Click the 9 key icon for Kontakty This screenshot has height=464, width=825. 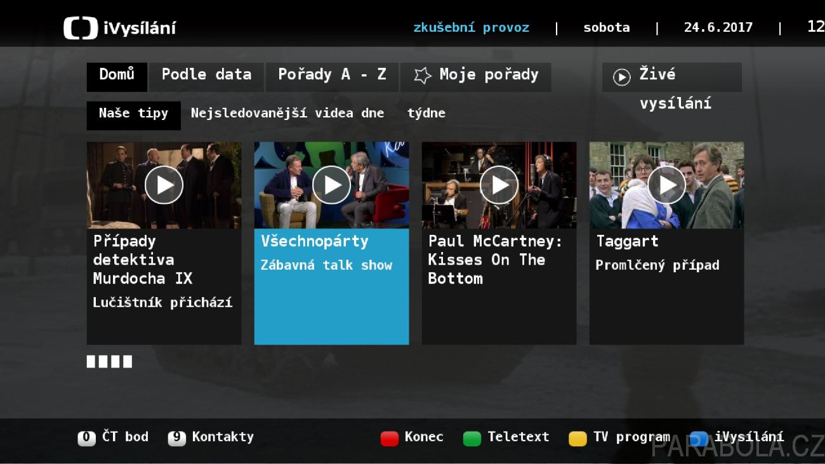(x=176, y=438)
